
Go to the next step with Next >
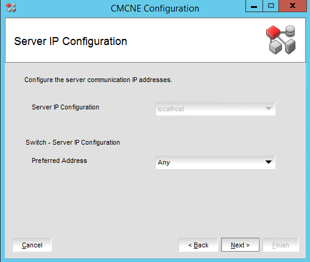[x=240, y=245]
